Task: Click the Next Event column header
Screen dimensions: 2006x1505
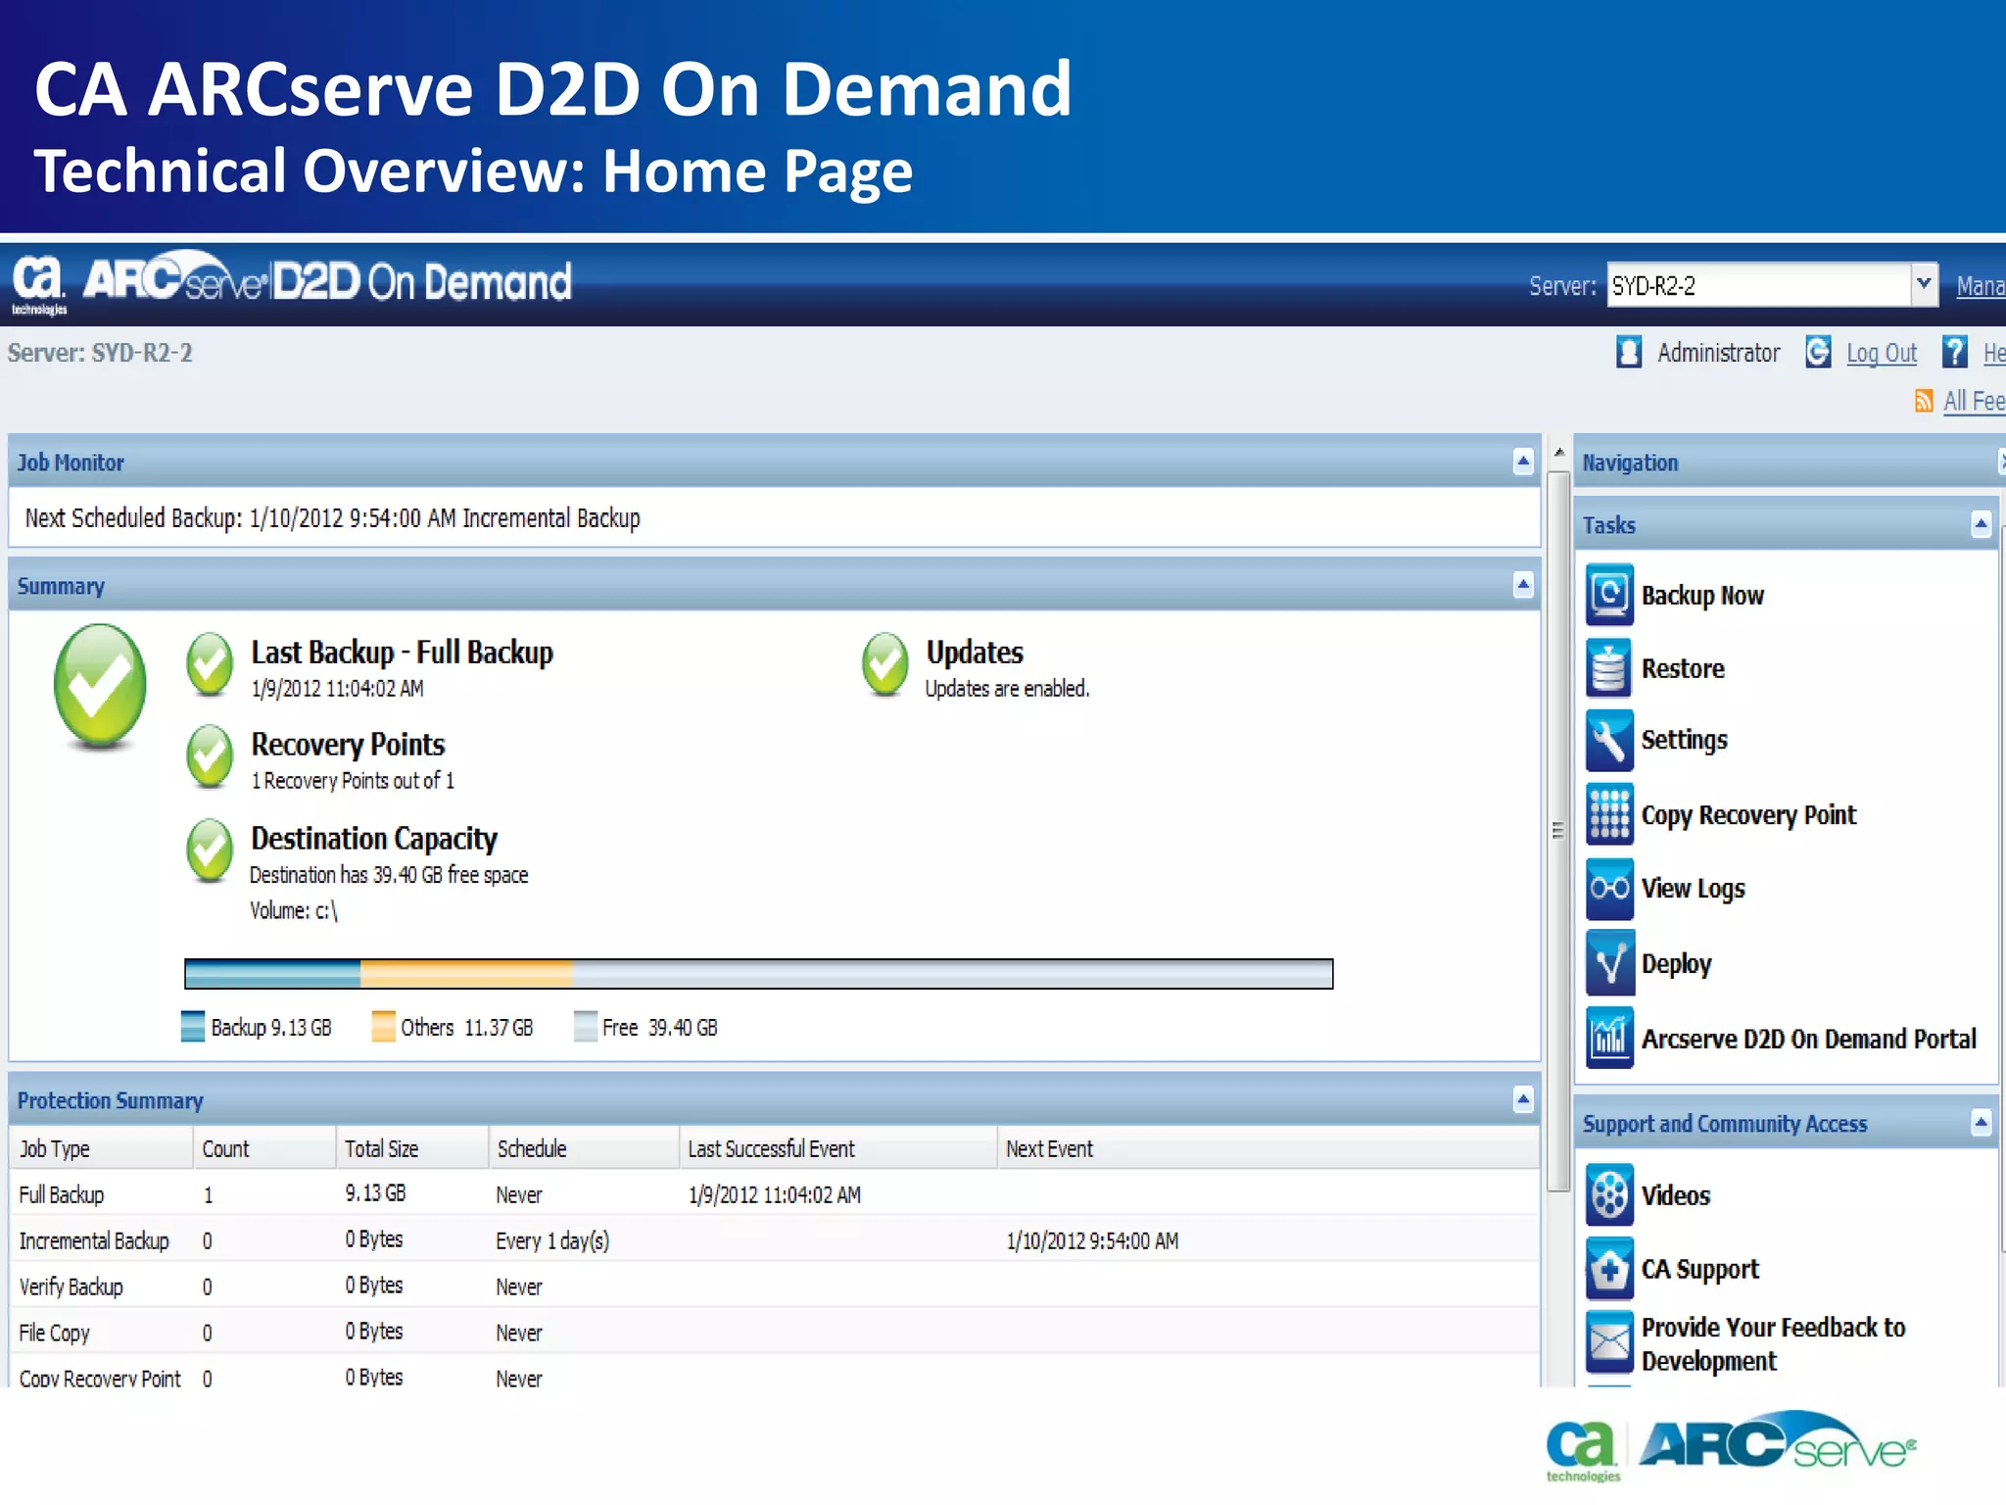Action: (1268, 1148)
